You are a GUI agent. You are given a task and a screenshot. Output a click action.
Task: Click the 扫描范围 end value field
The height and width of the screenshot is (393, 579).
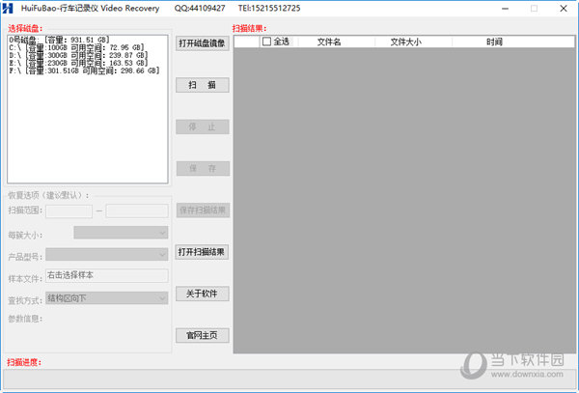[137, 211]
